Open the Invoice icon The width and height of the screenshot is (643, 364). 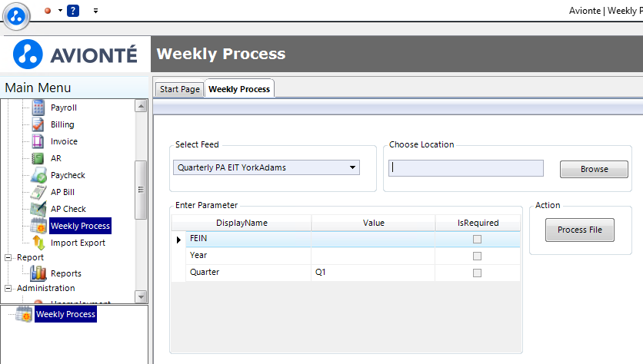click(x=38, y=141)
